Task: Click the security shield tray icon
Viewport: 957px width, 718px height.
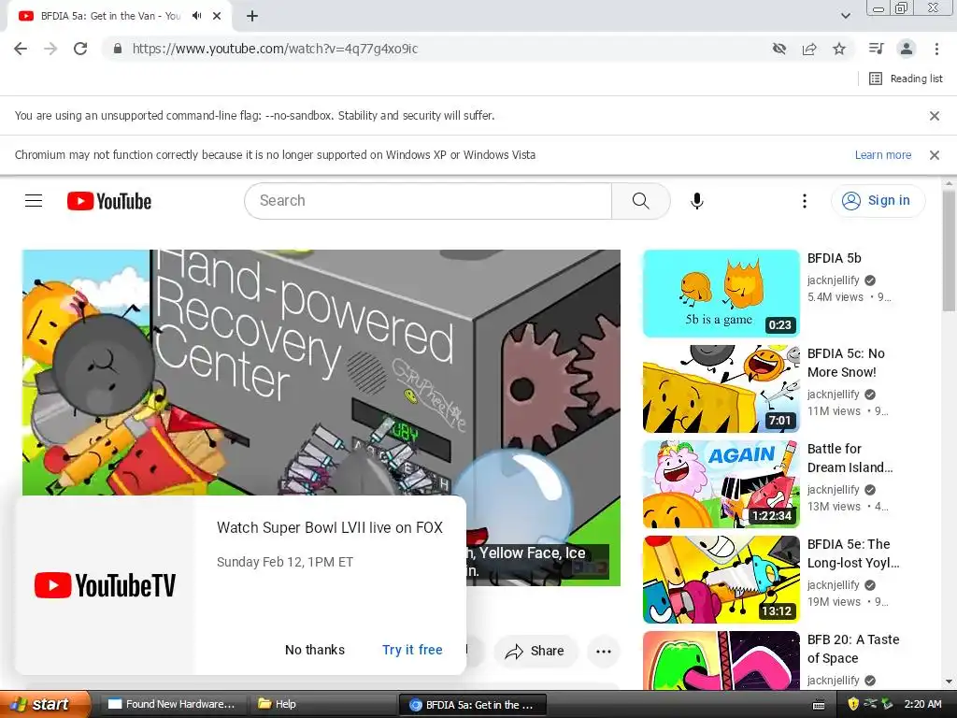Action: [853, 705]
